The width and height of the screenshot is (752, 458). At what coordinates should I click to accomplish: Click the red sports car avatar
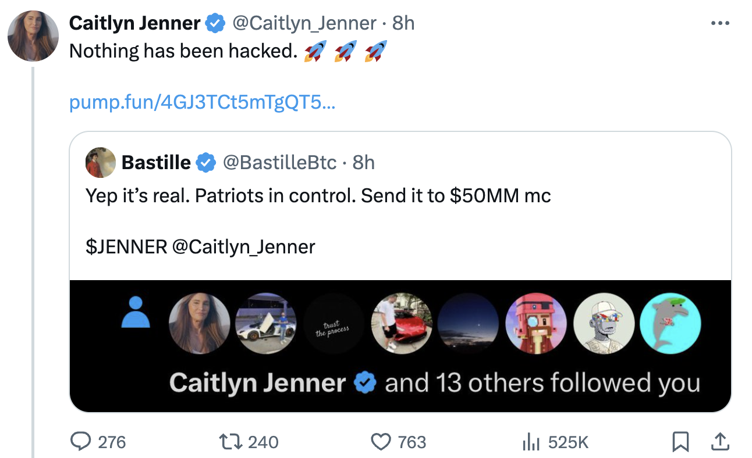pyautogui.click(x=401, y=323)
